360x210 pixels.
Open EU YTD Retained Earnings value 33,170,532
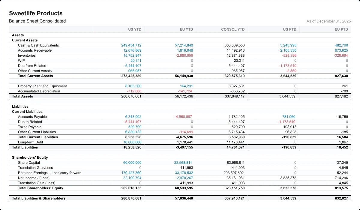click(184, 173)
